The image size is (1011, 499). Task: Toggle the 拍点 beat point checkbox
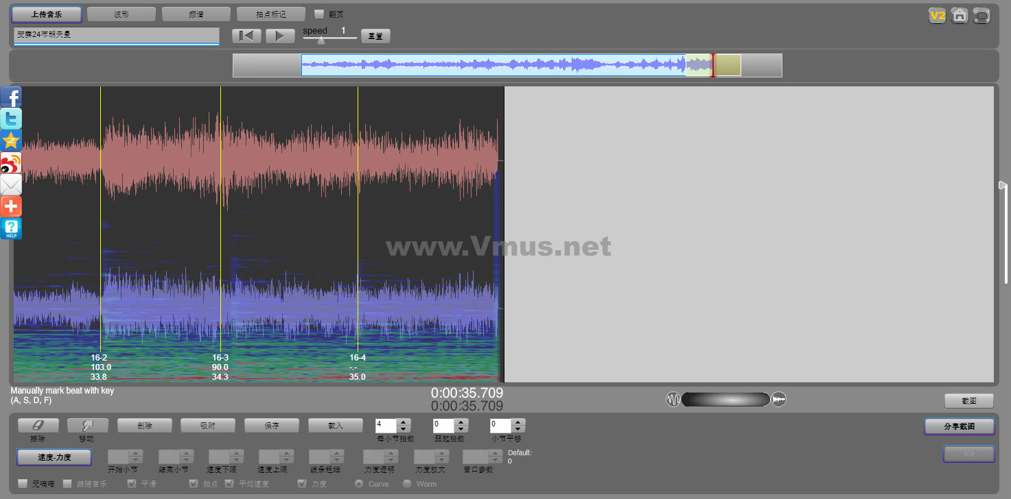click(x=194, y=484)
